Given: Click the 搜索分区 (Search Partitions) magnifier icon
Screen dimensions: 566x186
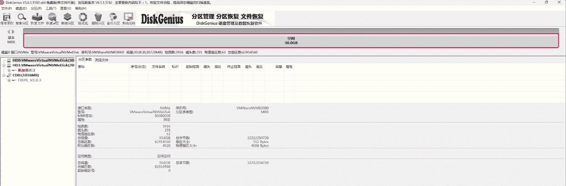Looking at the screenshot, I should click(x=22, y=18).
